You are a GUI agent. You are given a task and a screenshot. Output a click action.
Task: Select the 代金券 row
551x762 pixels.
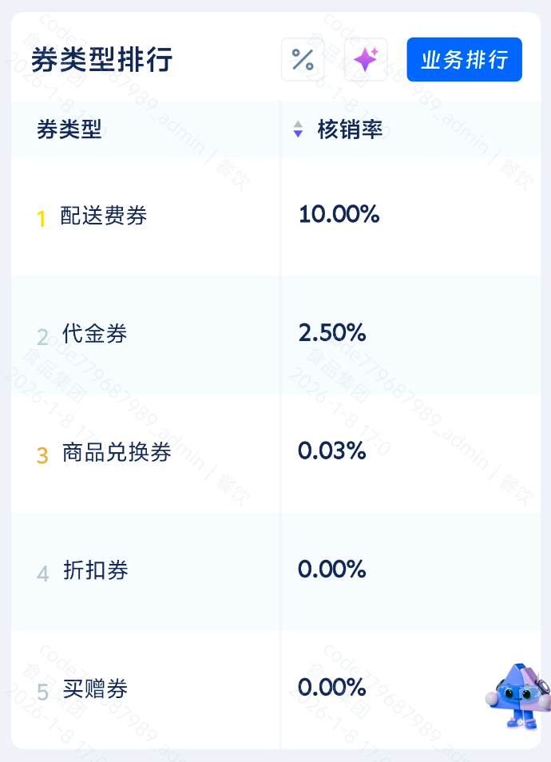[x=94, y=334]
